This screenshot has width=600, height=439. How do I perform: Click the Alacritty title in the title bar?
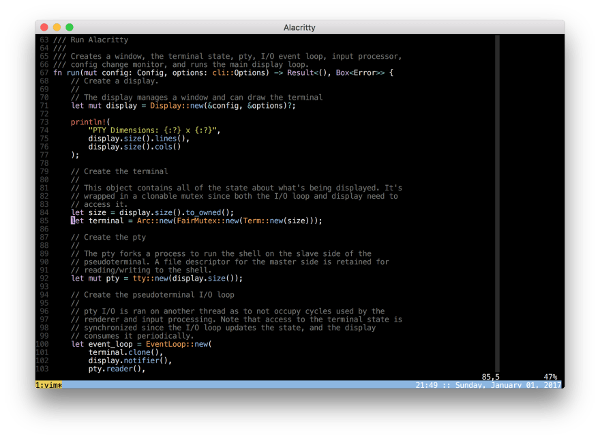pyautogui.click(x=299, y=27)
